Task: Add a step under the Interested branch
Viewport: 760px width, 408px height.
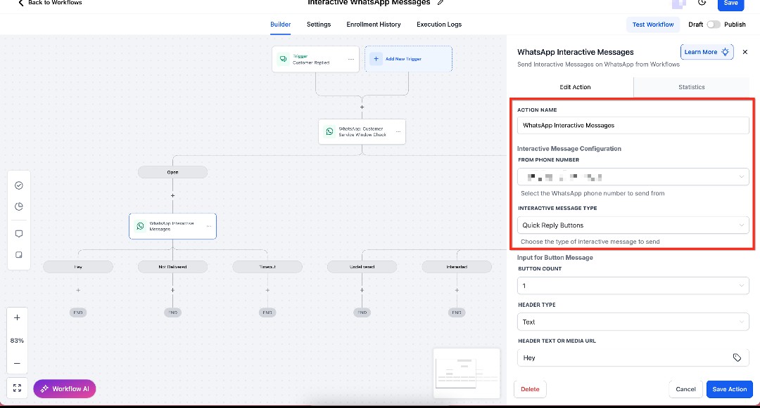Action: pos(457,290)
